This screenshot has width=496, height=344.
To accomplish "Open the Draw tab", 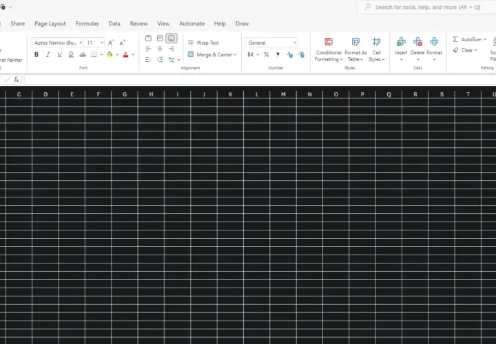I will 242,23.
